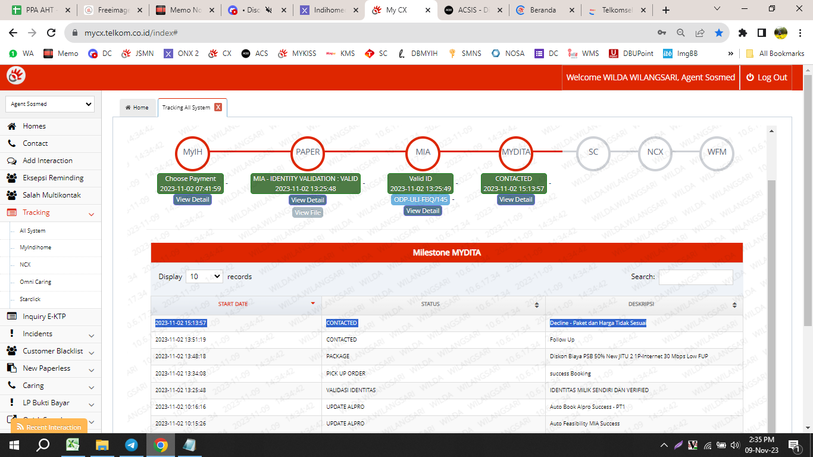Switch to the Beranda browser tab
The height and width of the screenshot is (457, 813).
coord(544,10)
